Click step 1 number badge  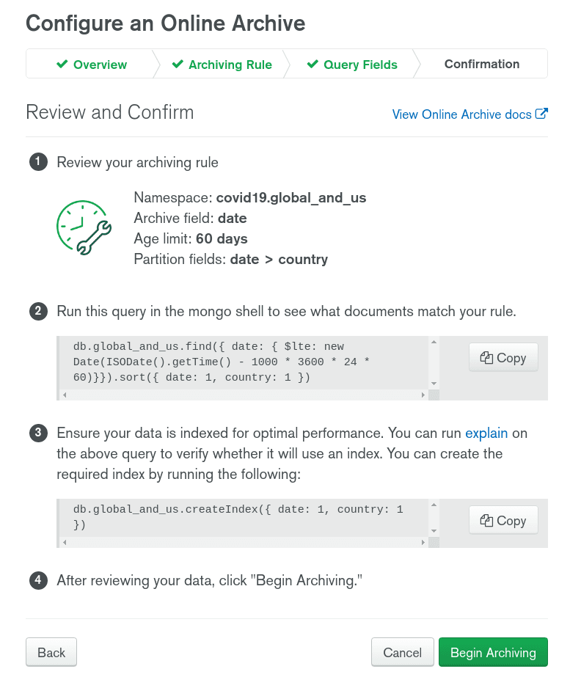click(38, 162)
